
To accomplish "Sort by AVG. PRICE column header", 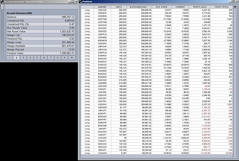I will pos(162,7).
